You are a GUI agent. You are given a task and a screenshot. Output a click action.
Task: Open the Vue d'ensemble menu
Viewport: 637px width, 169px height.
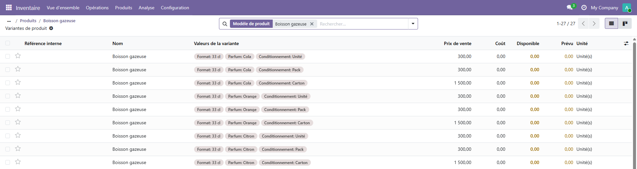[x=63, y=8]
